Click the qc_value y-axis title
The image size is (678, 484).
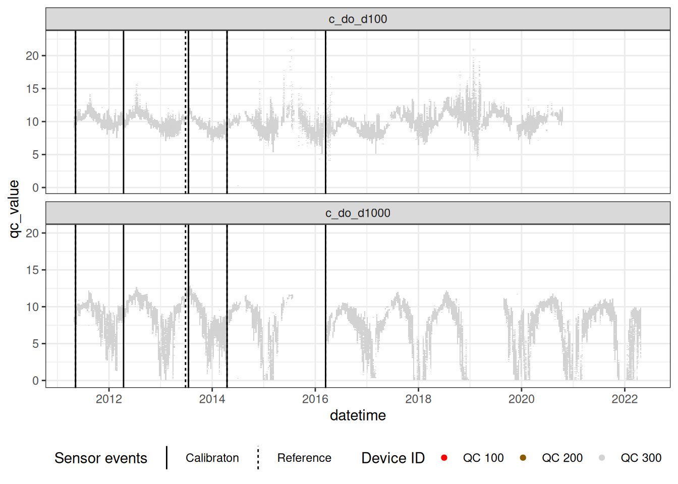[x=14, y=209]
